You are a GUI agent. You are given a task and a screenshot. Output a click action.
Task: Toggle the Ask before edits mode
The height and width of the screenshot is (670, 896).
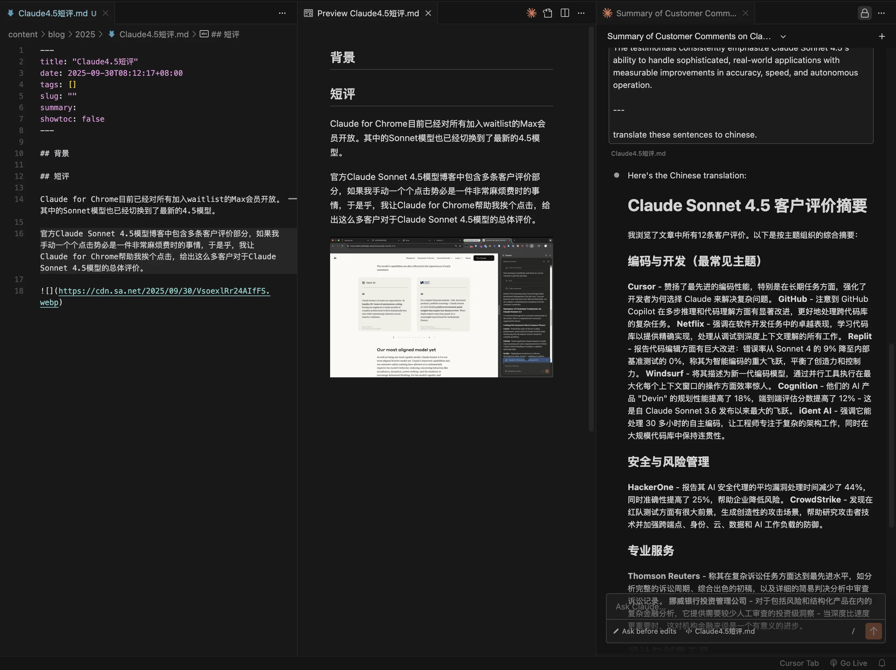pos(645,631)
